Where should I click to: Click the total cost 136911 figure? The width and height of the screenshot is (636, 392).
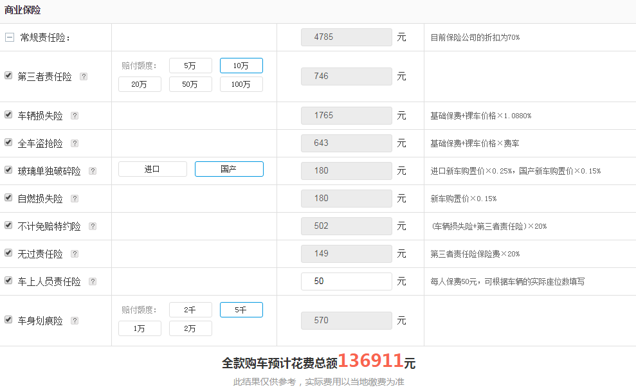[370, 361]
